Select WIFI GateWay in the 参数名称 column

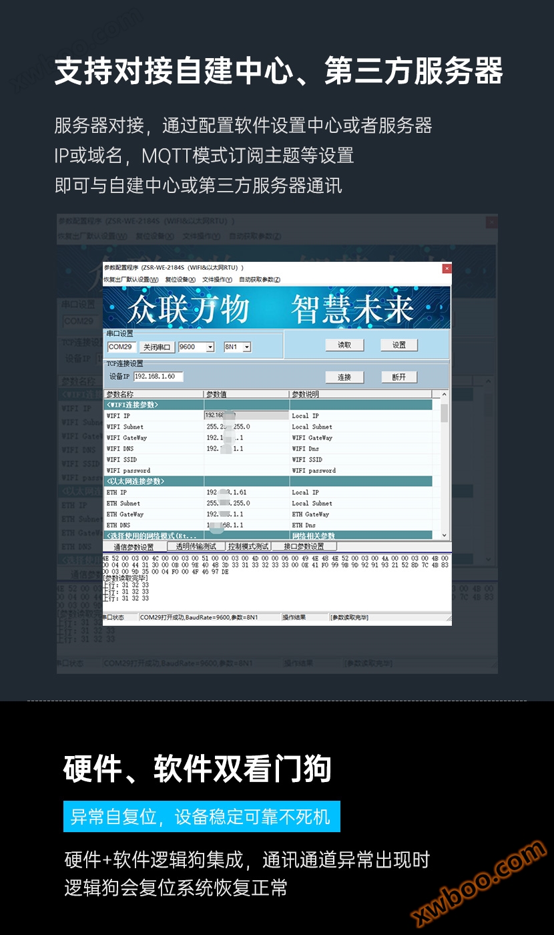tap(126, 438)
